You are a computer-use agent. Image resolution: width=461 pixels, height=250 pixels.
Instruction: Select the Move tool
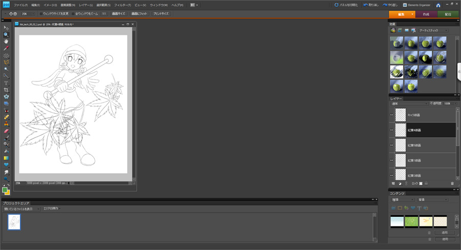[6, 28]
